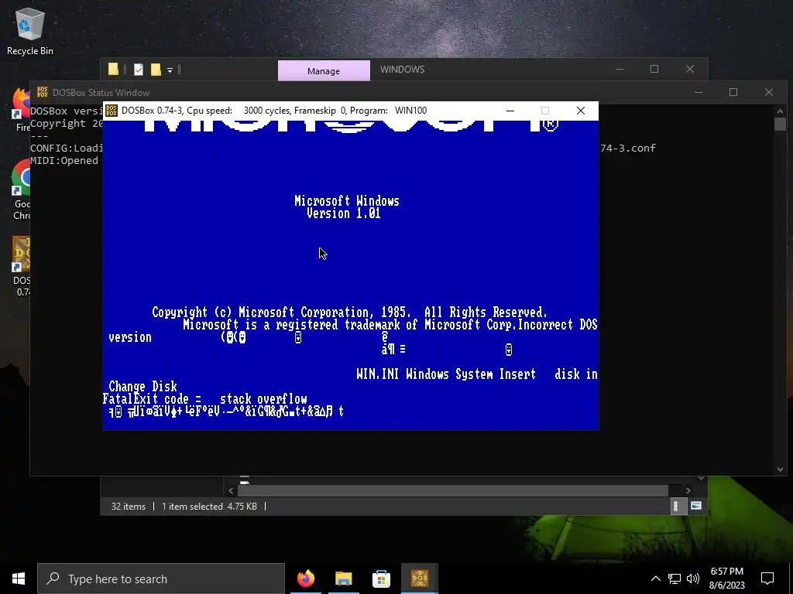The image size is (793, 594).
Task: Click the DOSBox Status Window title icon
Action: (x=43, y=92)
